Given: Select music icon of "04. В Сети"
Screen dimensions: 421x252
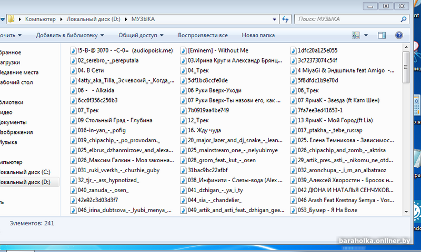Looking at the screenshot, I should pyautogui.click(x=73, y=70).
